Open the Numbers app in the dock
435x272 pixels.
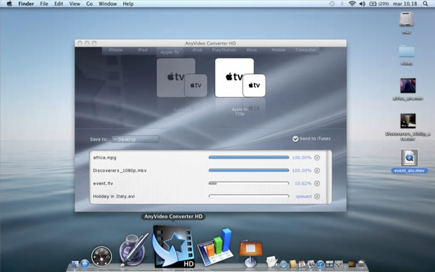click(215, 247)
